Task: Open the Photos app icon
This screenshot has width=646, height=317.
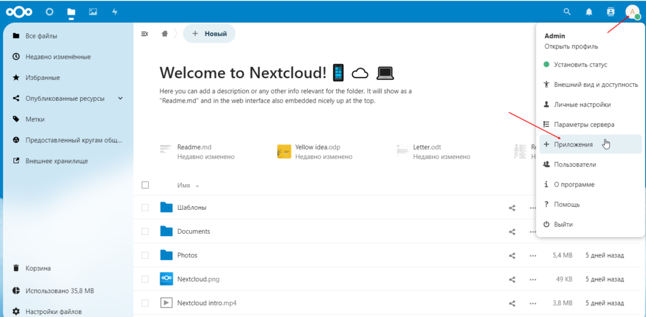Action: [x=93, y=11]
